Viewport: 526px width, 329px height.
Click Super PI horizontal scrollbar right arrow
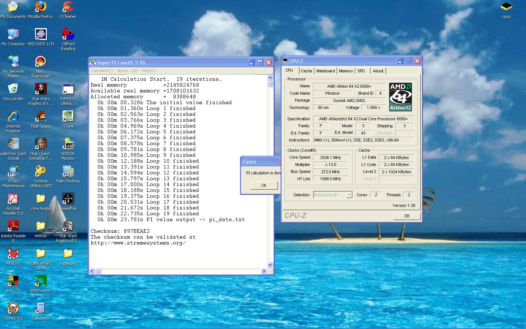click(264, 271)
